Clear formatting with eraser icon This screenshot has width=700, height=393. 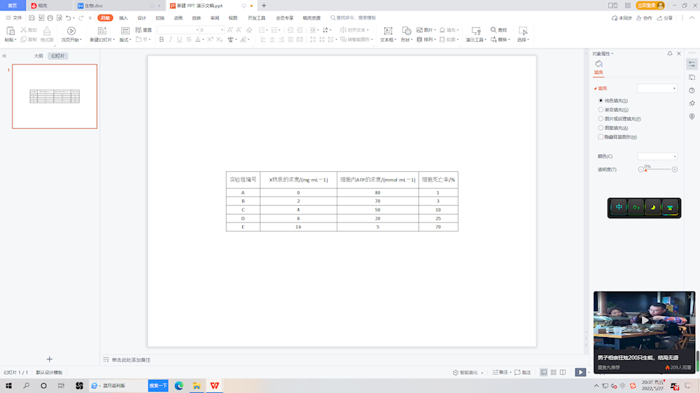point(249,30)
